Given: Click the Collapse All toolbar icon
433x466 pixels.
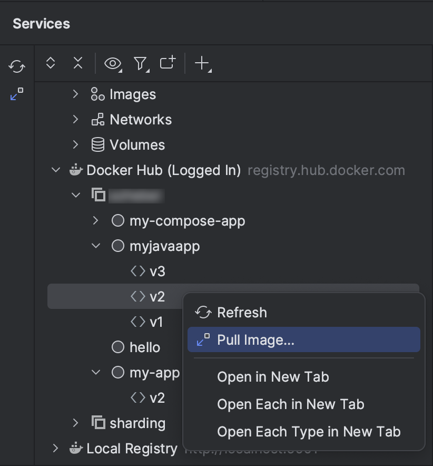Looking at the screenshot, I should coord(77,63).
